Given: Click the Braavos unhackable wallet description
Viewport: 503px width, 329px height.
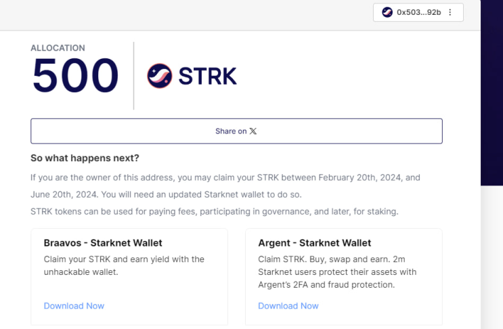Looking at the screenshot, I should (x=124, y=265).
